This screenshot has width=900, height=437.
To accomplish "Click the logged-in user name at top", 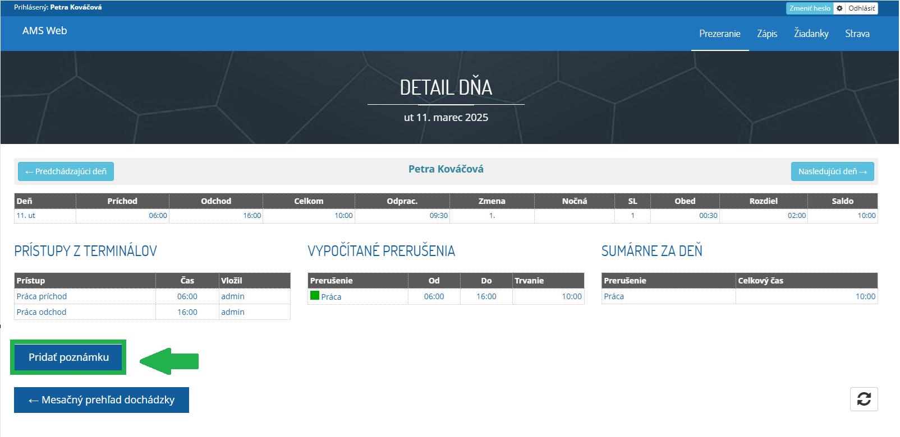I will click(x=76, y=8).
